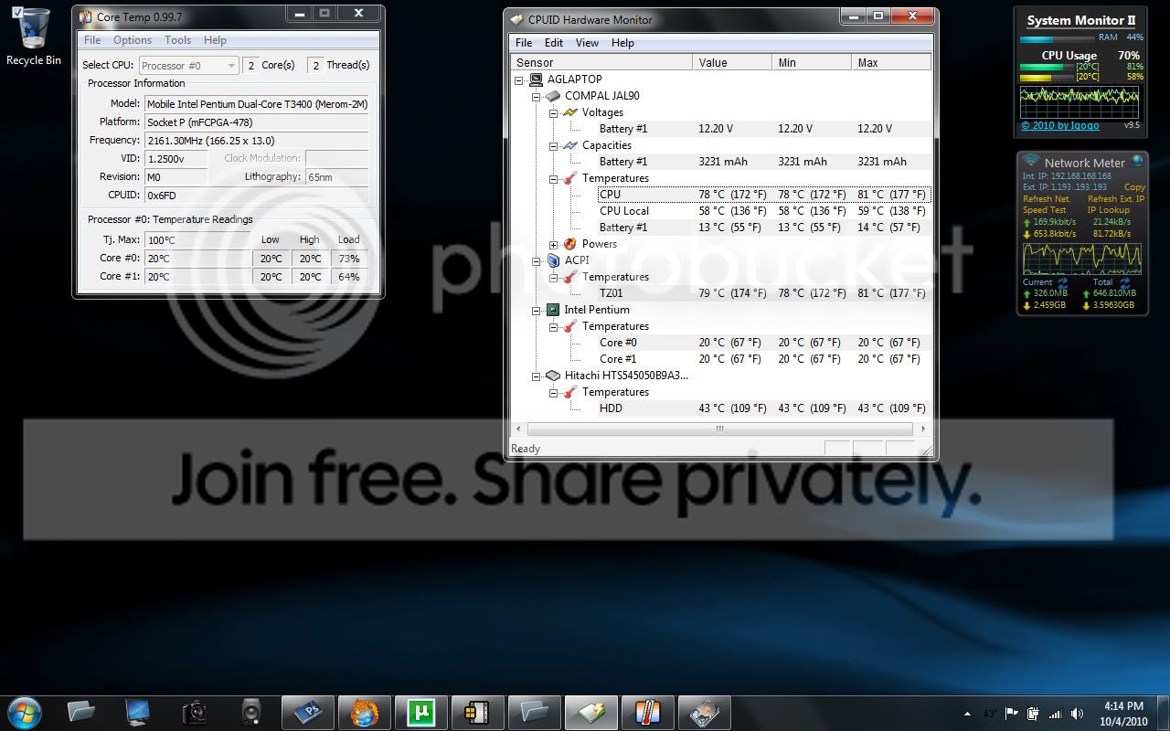Collapse the Intel Pentium tree node
The image size is (1170, 731).
pyautogui.click(x=537, y=310)
